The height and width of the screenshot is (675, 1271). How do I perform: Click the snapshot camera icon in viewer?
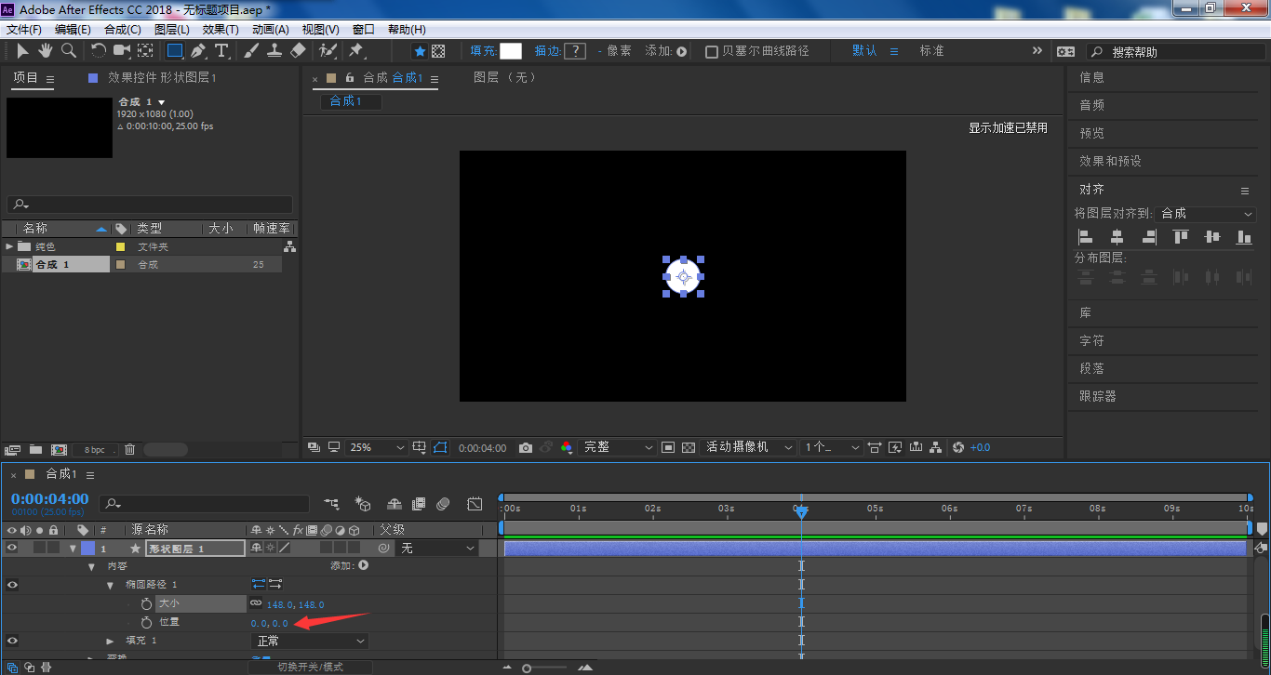click(526, 448)
